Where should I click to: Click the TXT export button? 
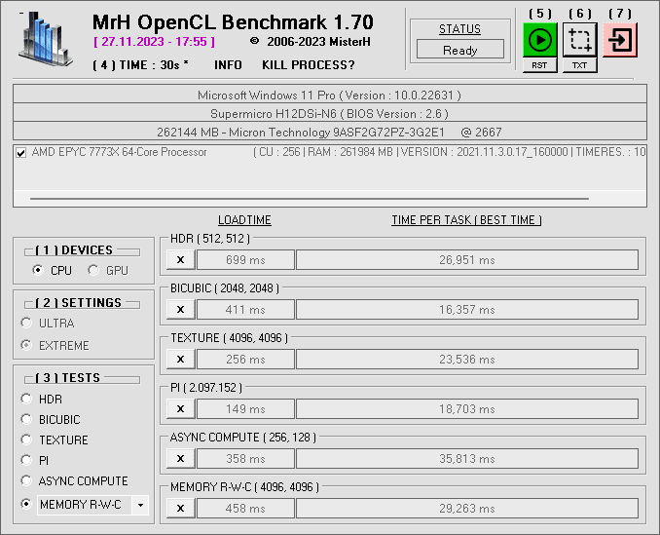(x=579, y=65)
